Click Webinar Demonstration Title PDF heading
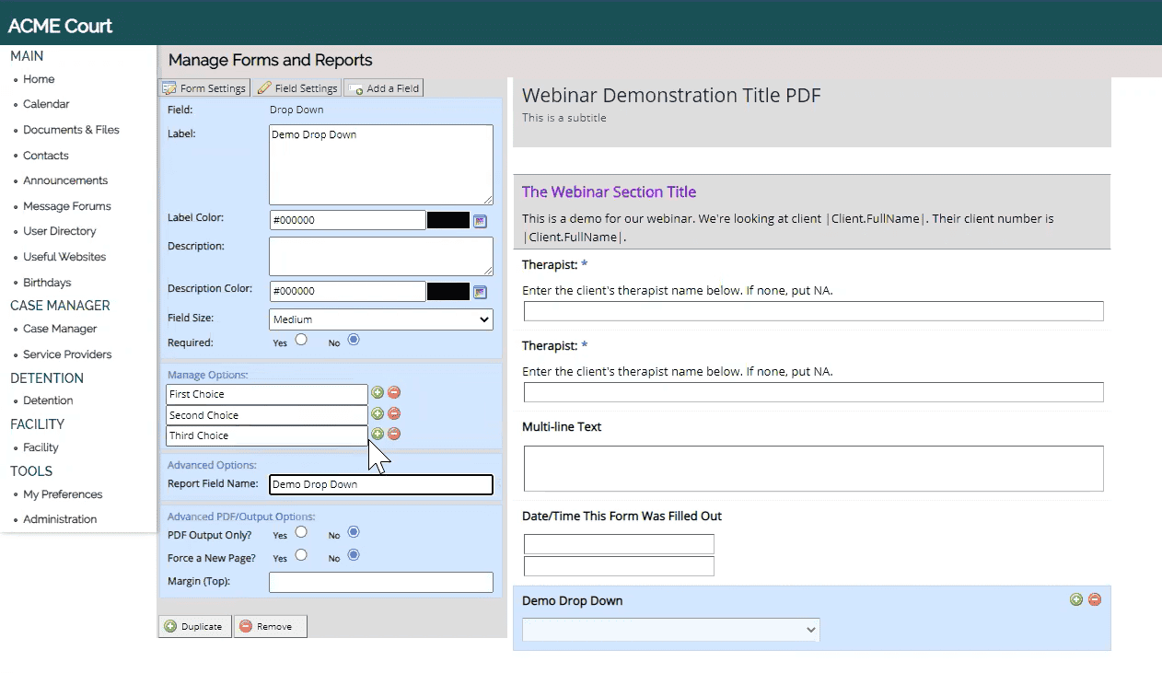The height and width of the screenshot is (673, 1162). tap(671, 95)
